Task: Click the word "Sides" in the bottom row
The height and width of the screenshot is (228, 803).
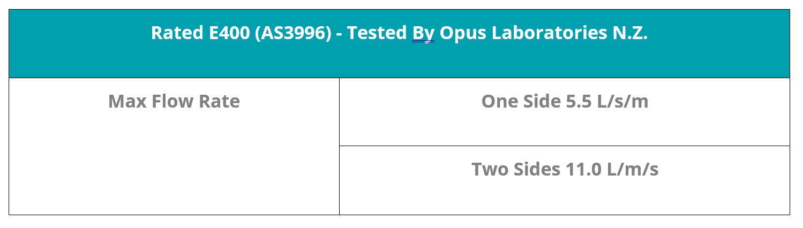Action: (537, 169)
